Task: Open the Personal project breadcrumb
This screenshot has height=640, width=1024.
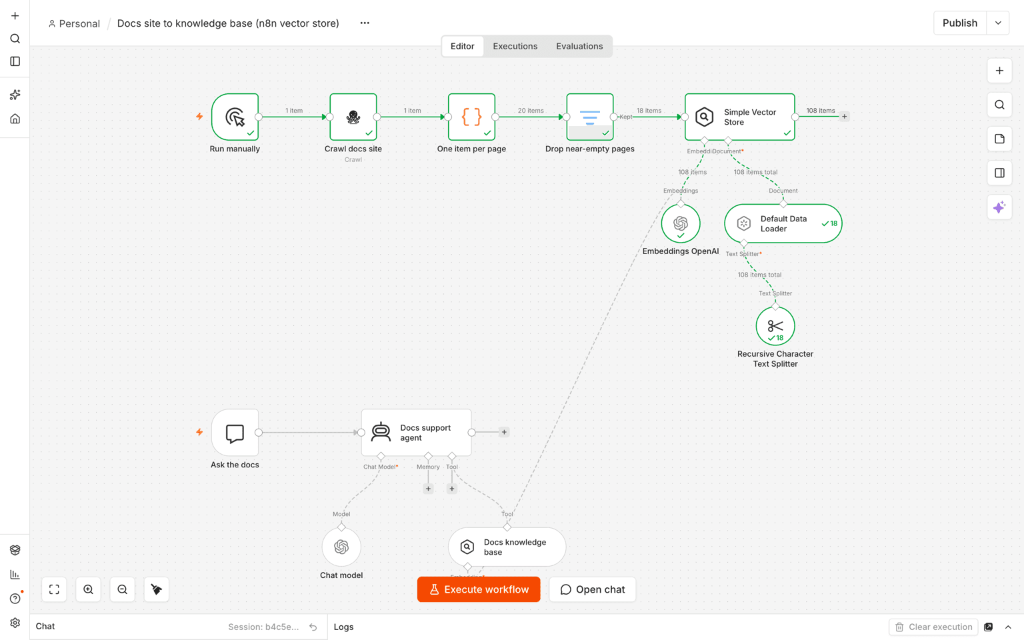Action: pyautogui.click(x=74, y=23)
